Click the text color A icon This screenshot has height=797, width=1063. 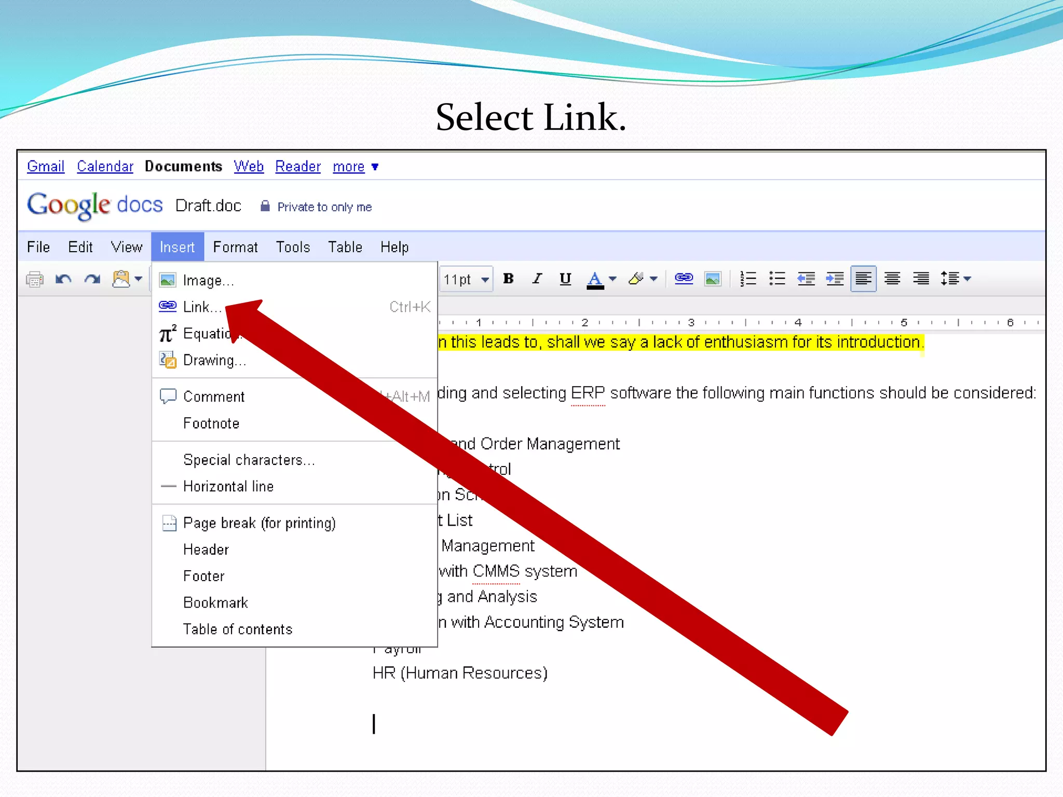coord(595,280)
